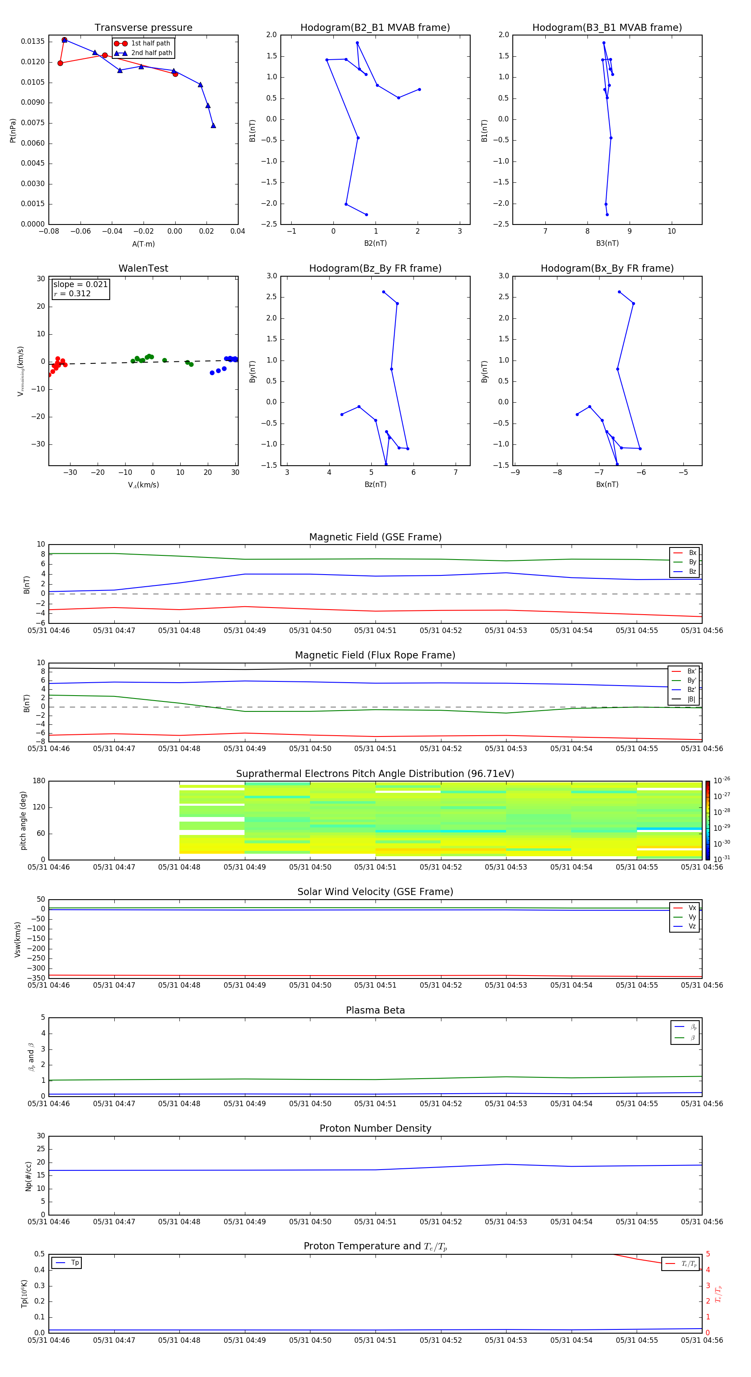Click the 0.0135 tick on Transverse pressure
The height and width of the screenshot is (1377, 751).
(x=33, y=42)
